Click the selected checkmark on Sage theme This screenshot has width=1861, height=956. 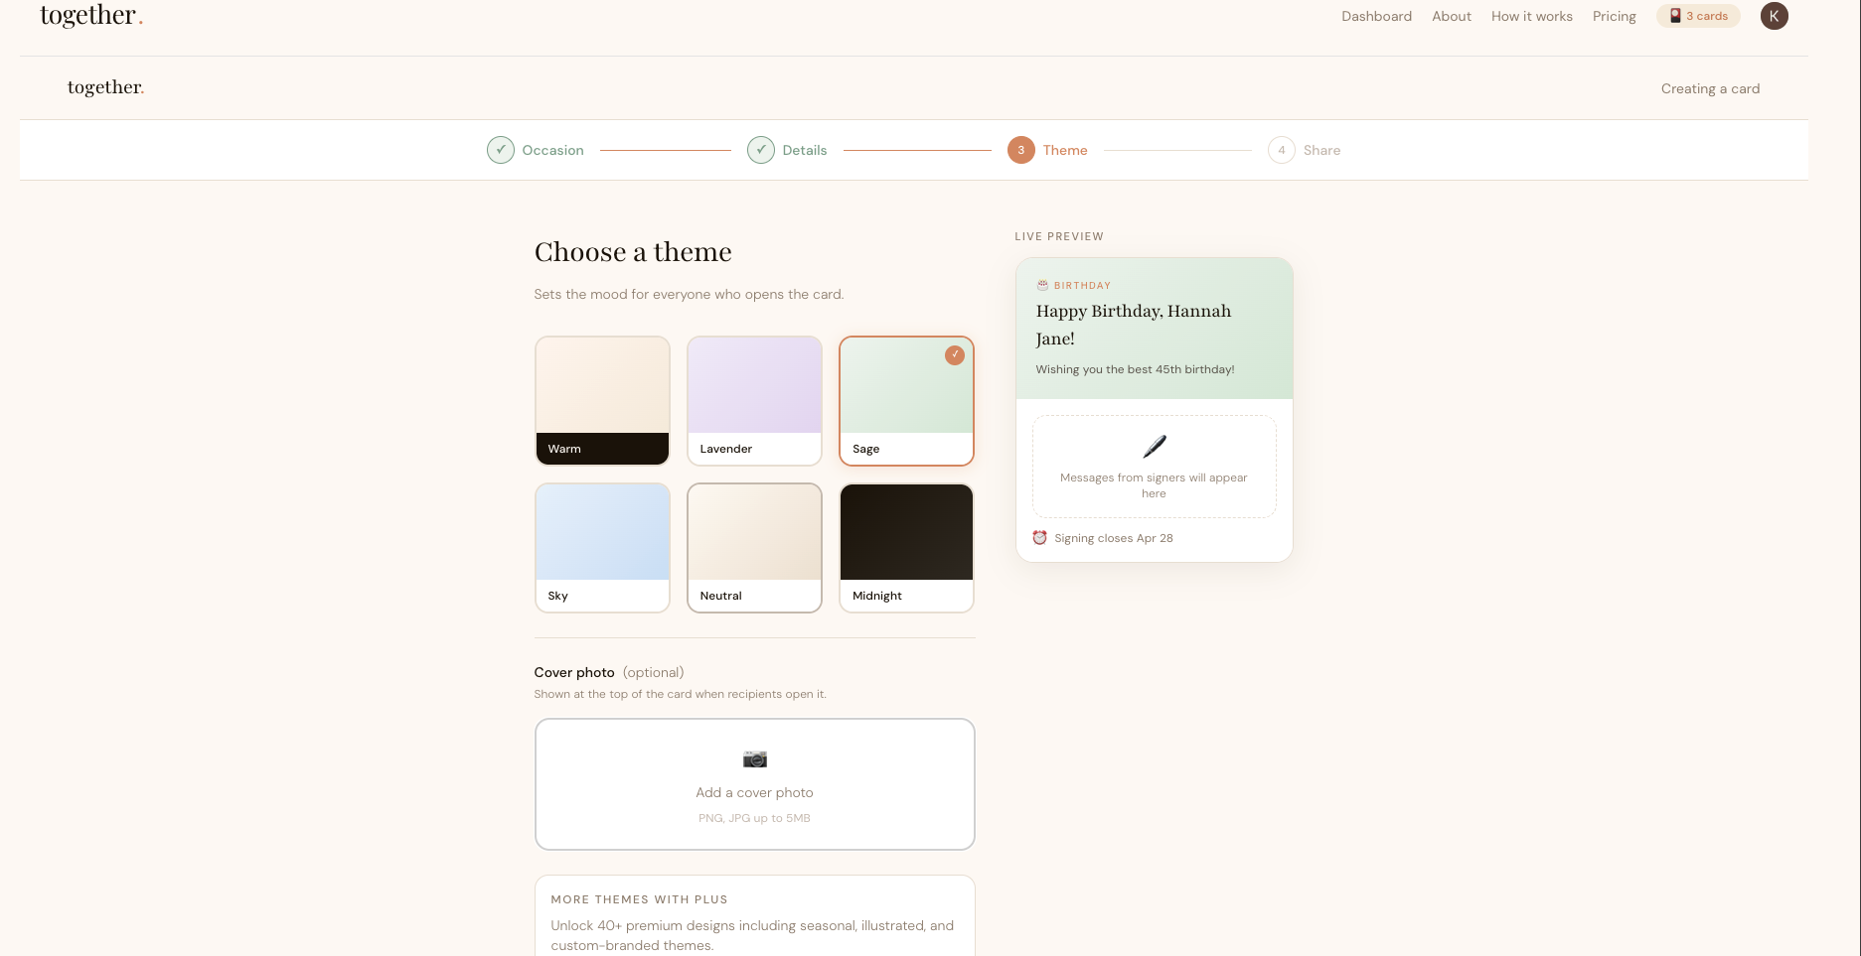point(955,355)
